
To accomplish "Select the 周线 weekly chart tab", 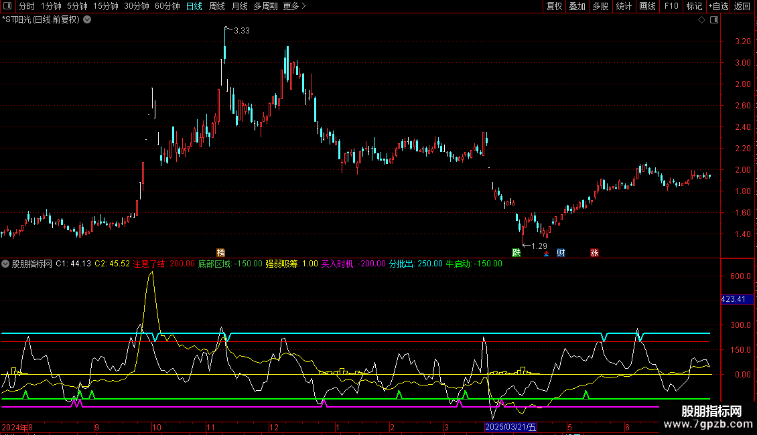I will coord(217,6).
